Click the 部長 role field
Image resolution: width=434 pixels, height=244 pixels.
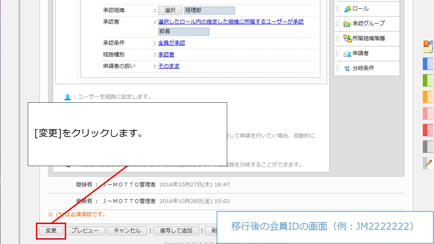tap(183, 32)
